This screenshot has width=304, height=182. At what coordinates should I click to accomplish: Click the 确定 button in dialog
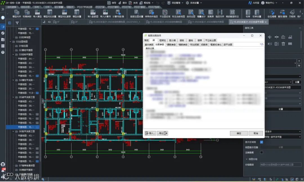238,133
